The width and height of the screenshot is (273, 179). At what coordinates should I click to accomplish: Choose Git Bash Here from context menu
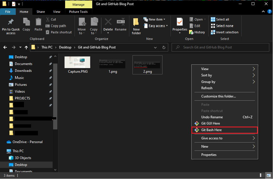pos(224,130)
